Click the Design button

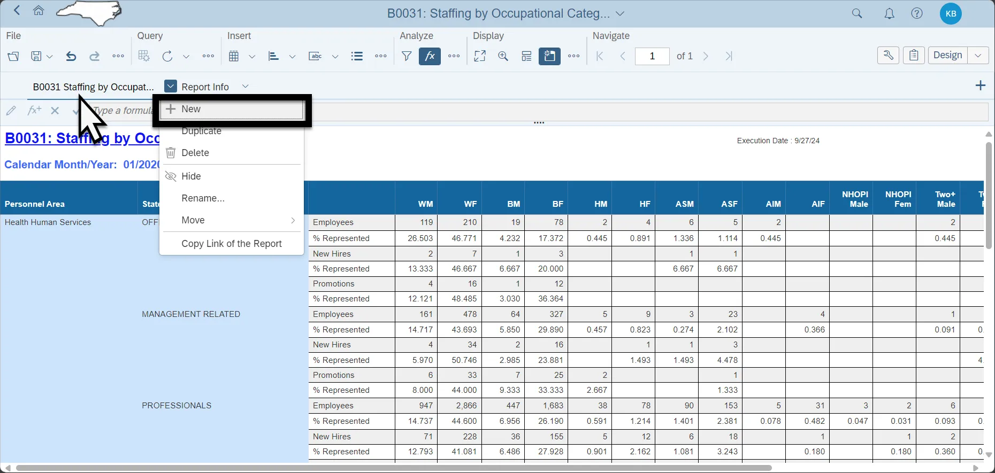click(x=947, y=56)
